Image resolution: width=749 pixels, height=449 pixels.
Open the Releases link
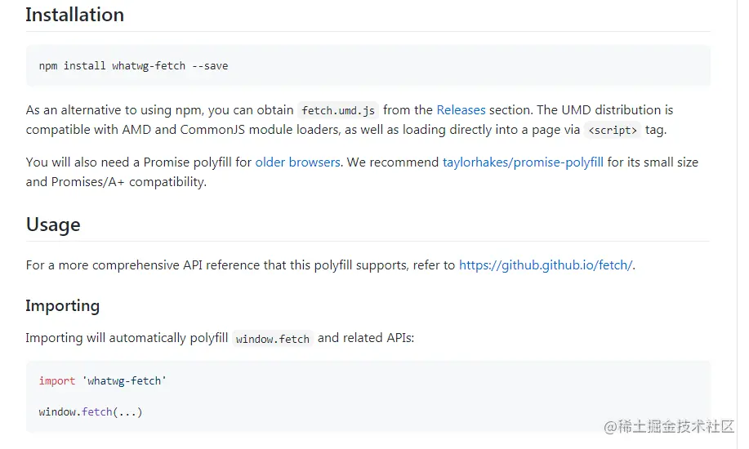(461, 109)
